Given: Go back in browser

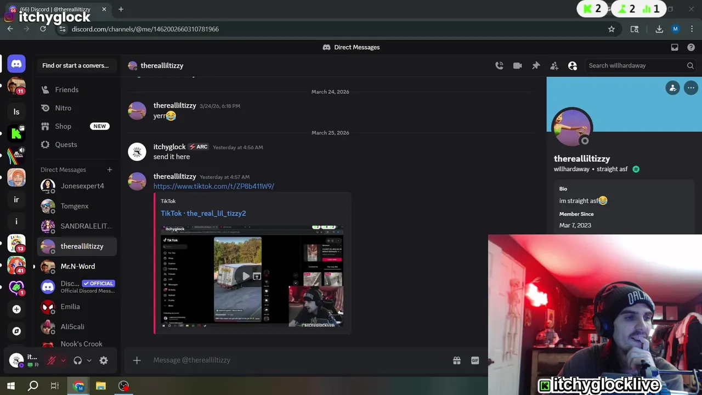Looking at the screenshot, I should (10, 29).
